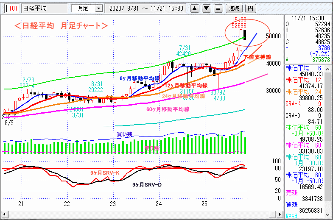
Task: Click the 9ヶ月SRV-K indicator label
Action: (x=104, y=173)
